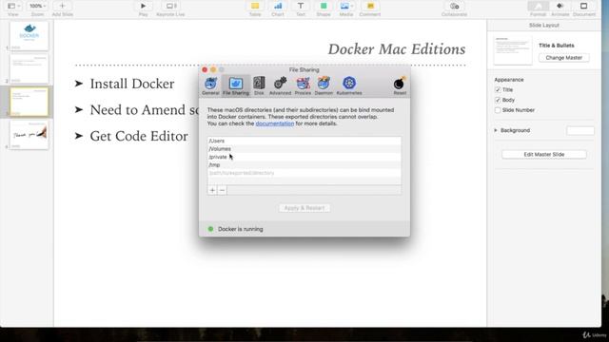Click the Need to Amend bullet text
This screenshot has width=609, height=342.
[144, 110]
